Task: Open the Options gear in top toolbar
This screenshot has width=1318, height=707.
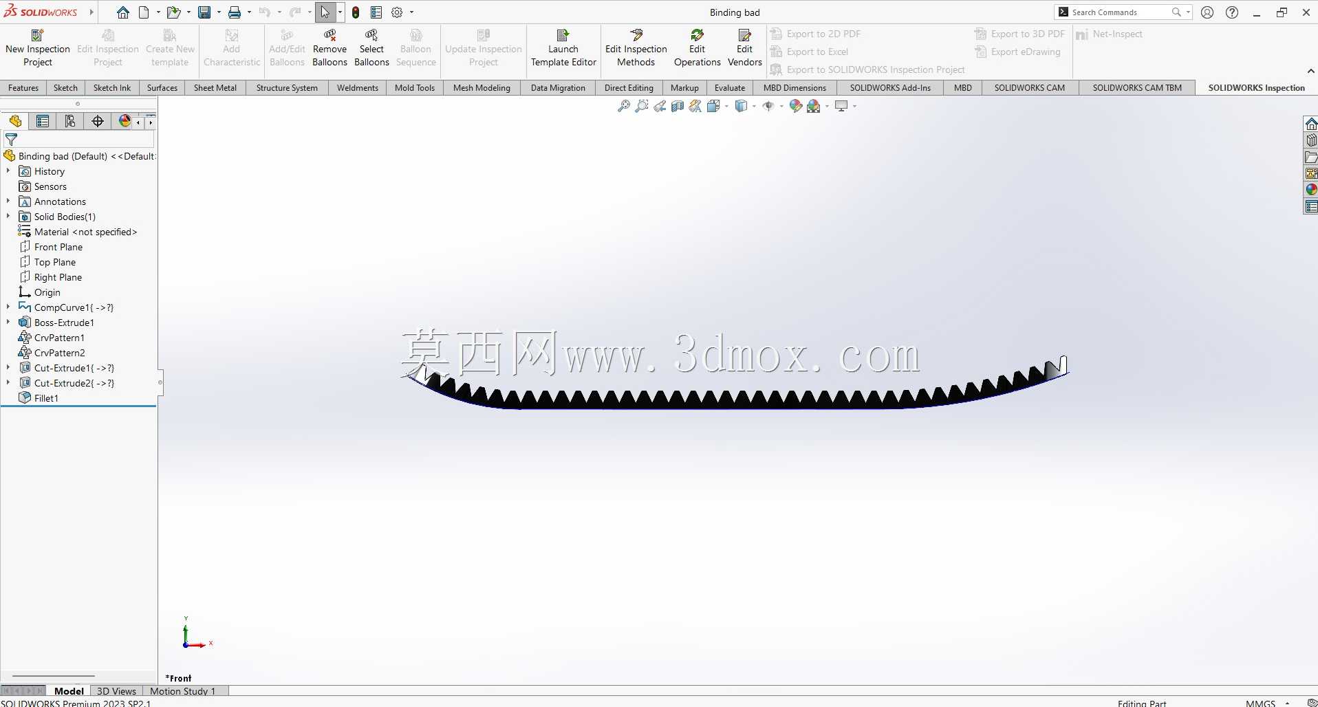Action: pyautogui.click(x=397, y=12)
